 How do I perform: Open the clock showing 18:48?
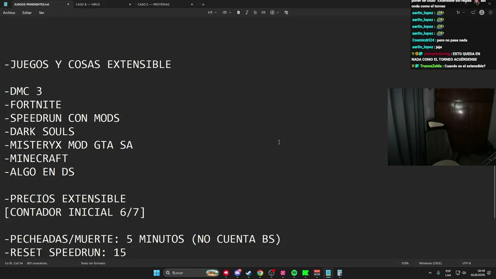click(x=478, y=273)
